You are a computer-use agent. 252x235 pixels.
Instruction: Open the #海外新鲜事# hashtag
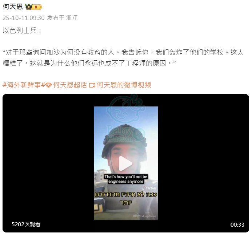(x=24, y=85)
